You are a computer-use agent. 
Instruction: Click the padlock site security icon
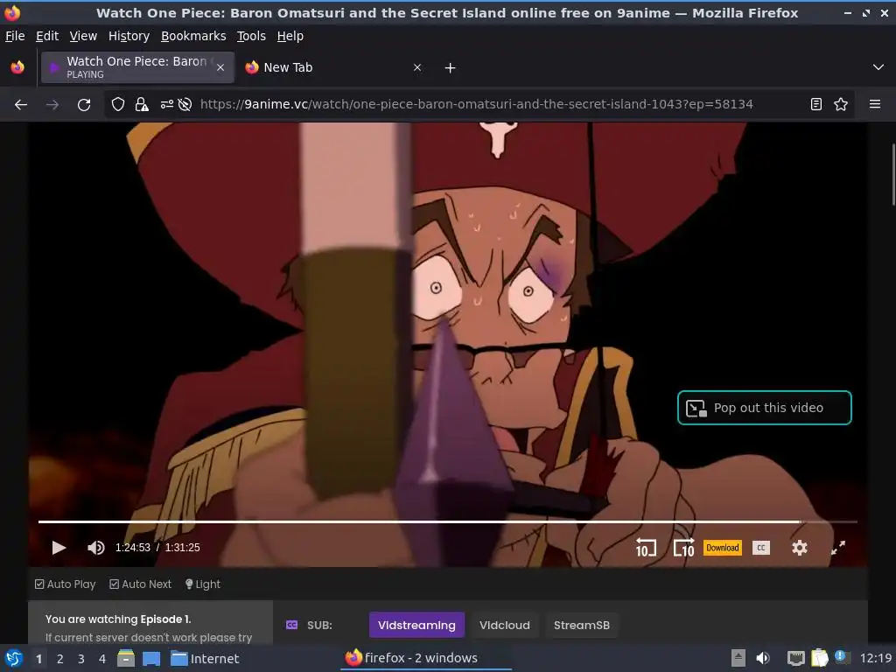point(141,105)
